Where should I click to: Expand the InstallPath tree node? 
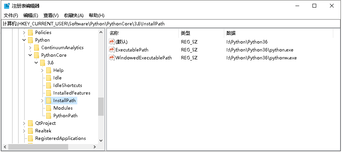click(x=42, y=101)
